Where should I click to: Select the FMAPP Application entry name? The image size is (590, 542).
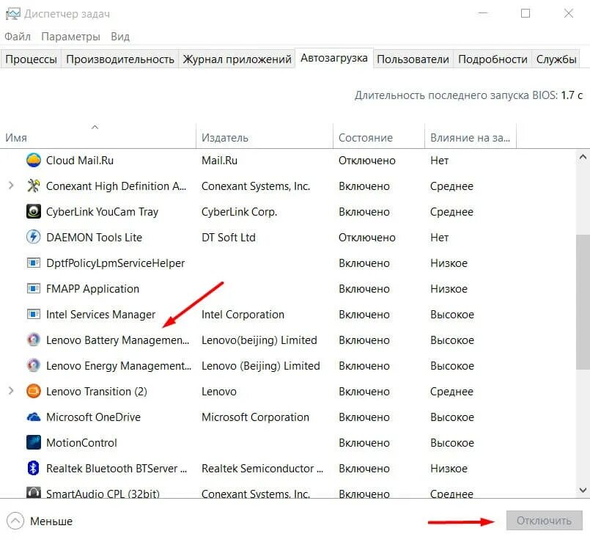pos(92,289)
